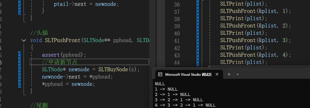The image size is (310, 108).
Task: Click the console icon in the debug terminal tab
Action: (x=160, y=75)
